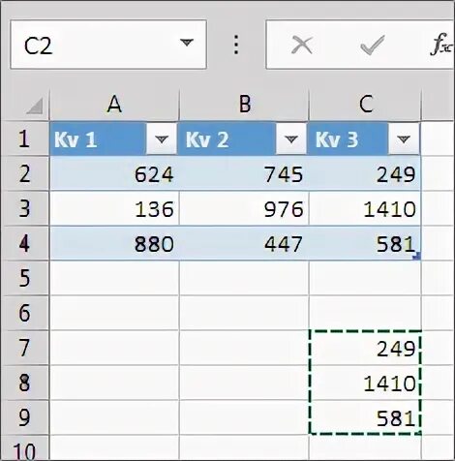Select row 4 header

[x=24, y=243]
